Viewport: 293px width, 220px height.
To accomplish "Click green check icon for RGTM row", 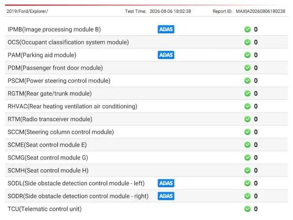I will pos(247,93).
